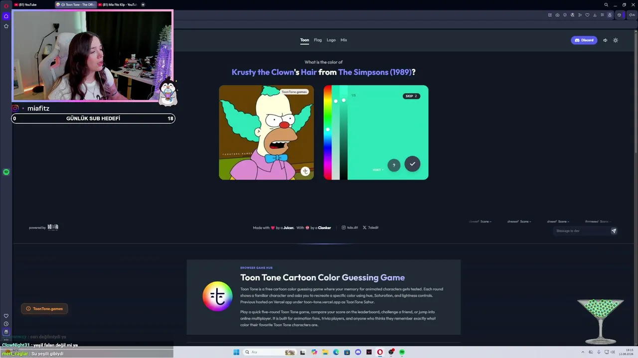The height and width of the screenshot is (358, 638).
Task: Select the Toon game mode tab
Action: [305, 40]
